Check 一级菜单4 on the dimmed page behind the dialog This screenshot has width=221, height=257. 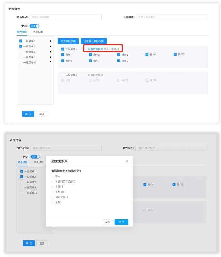(22, 187)
